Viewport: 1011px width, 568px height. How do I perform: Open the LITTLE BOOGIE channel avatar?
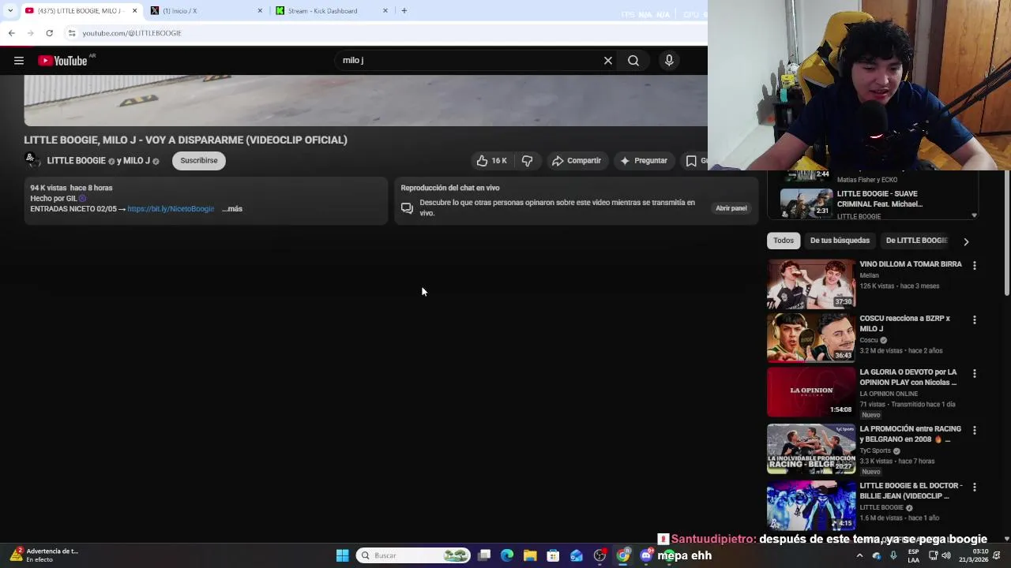pyautogui.click(x=32, y=160)
